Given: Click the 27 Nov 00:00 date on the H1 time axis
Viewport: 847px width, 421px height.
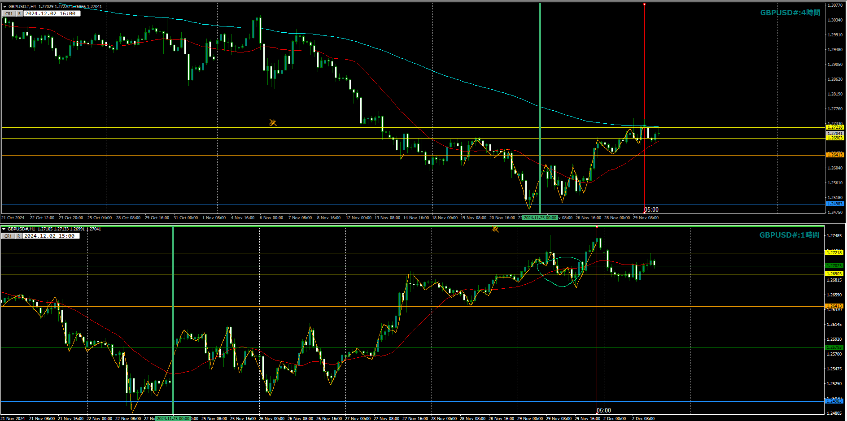Looking at the screenshot, I should (358, 419).
